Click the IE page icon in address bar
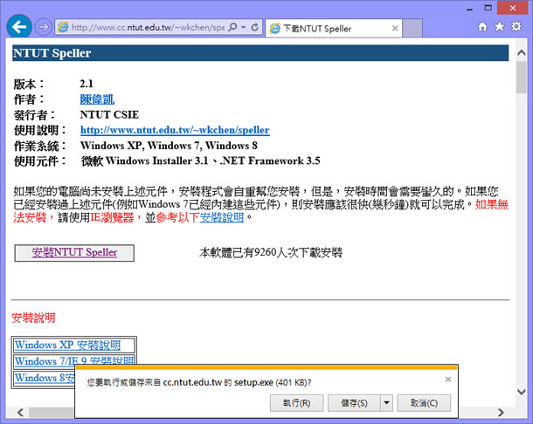 point(63,27)
